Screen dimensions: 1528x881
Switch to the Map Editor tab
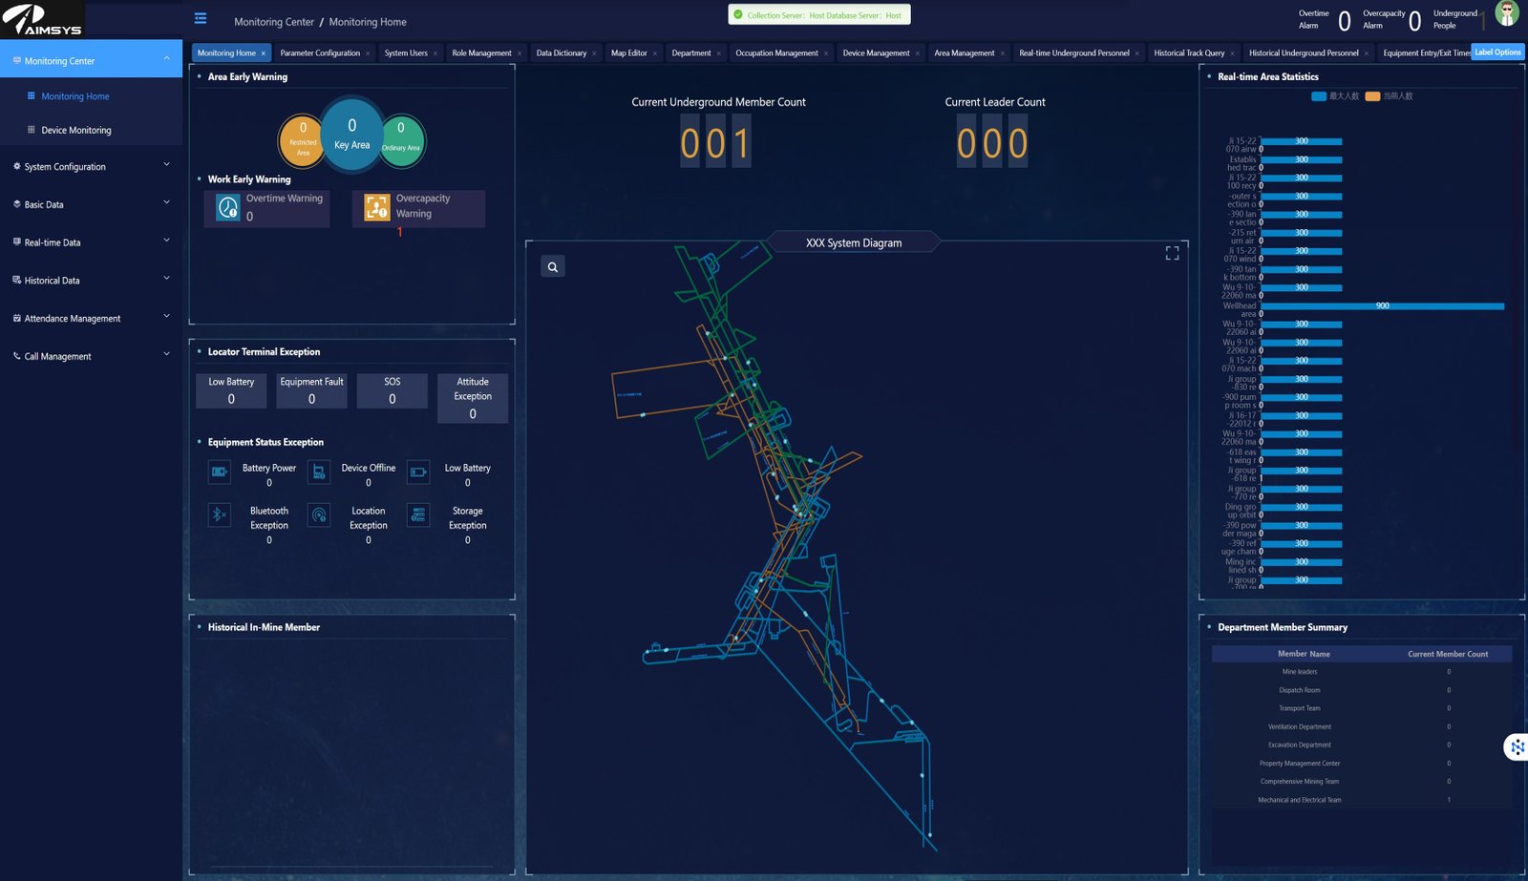[629, 52]
